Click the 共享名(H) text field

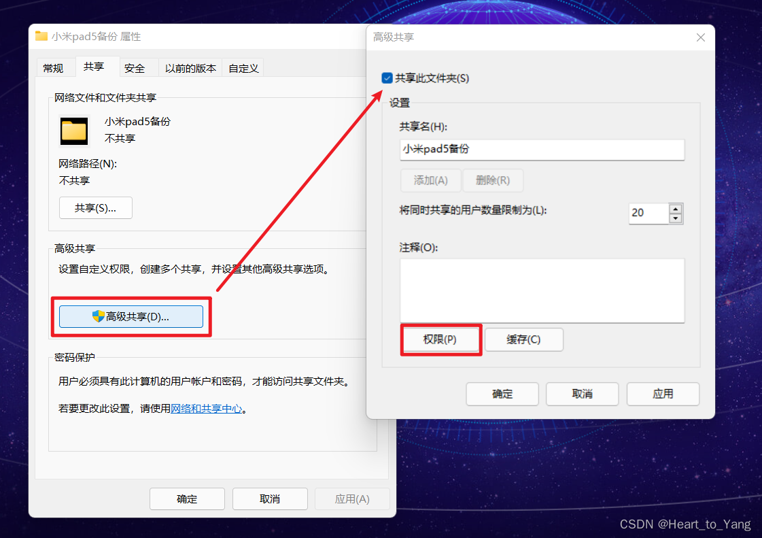542,150
